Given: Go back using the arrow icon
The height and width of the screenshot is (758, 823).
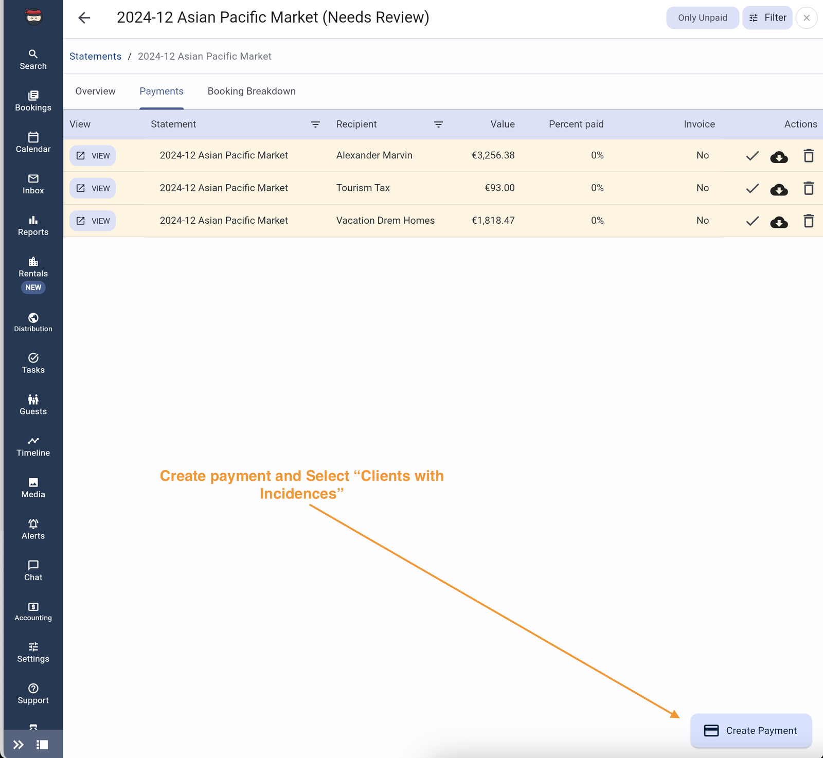Looking at the screenshot, I should 84,18.
